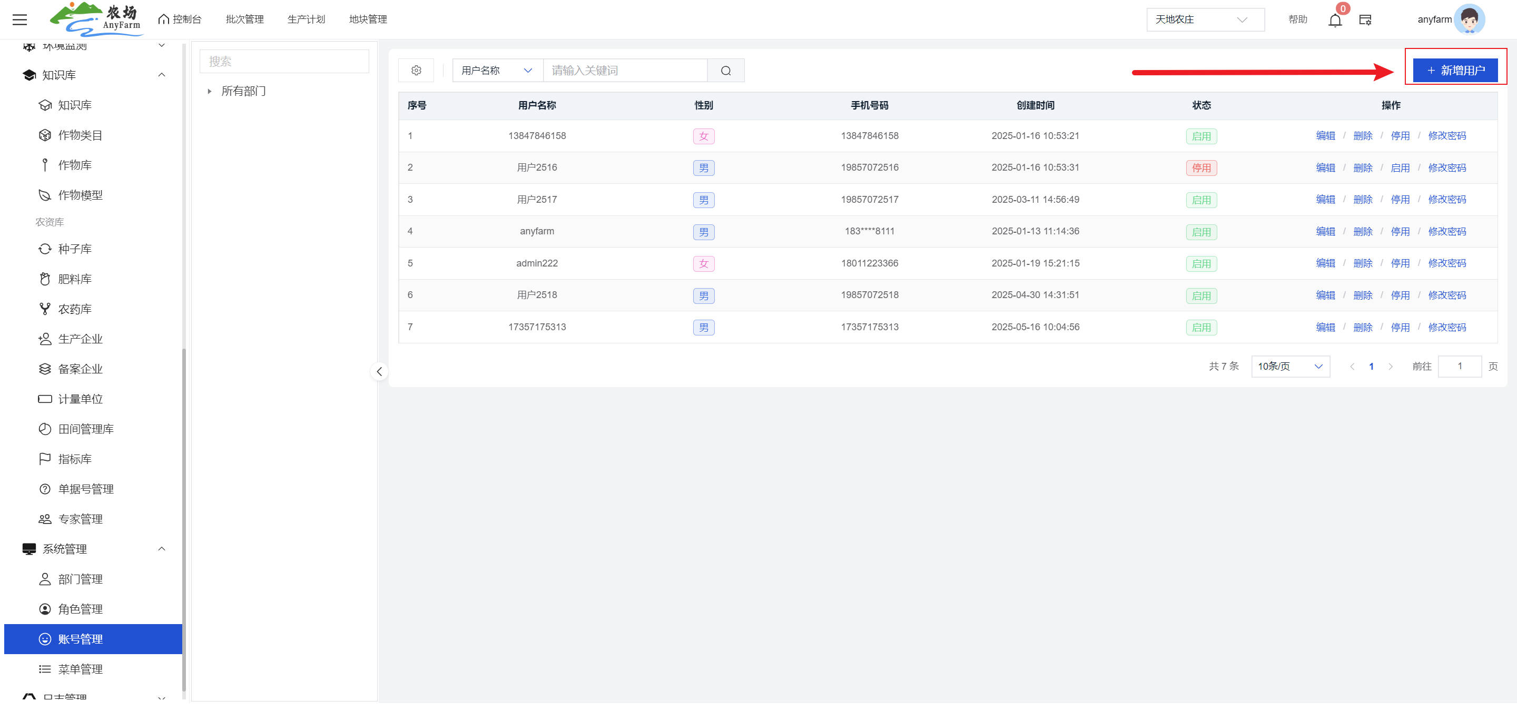Click the screen layout icon beside the bell
This screenshot has width=1517, height=711.
[1365, 20]
